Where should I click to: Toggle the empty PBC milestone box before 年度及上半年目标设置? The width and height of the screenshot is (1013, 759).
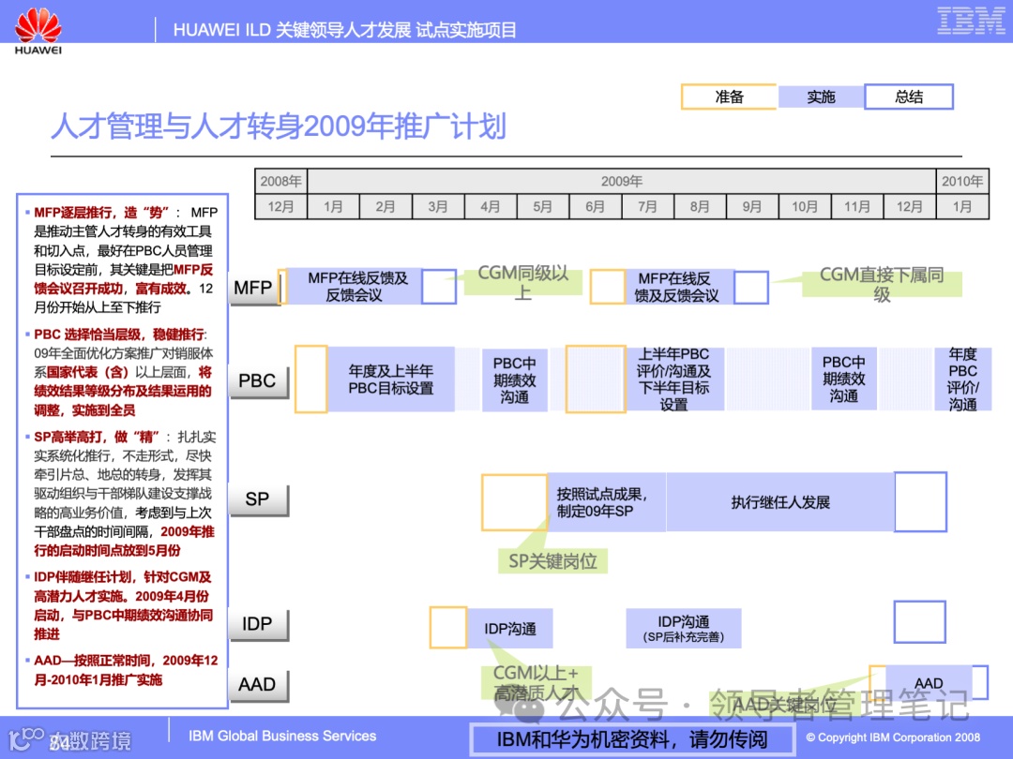pos(310,379)
